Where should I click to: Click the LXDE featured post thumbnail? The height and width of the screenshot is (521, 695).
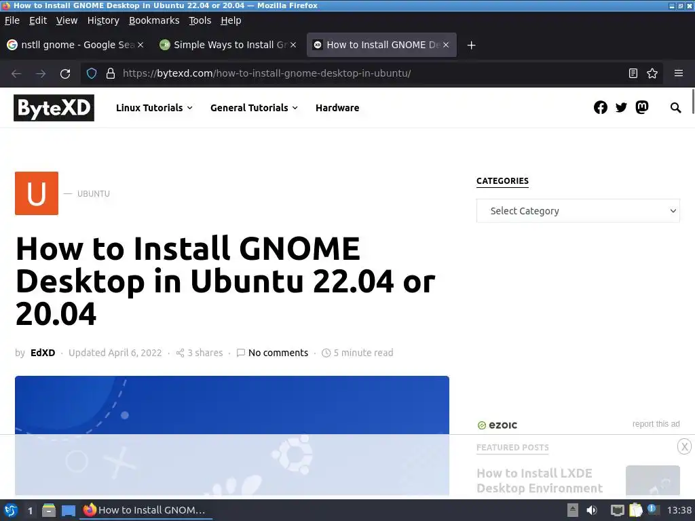pos(652,480)
